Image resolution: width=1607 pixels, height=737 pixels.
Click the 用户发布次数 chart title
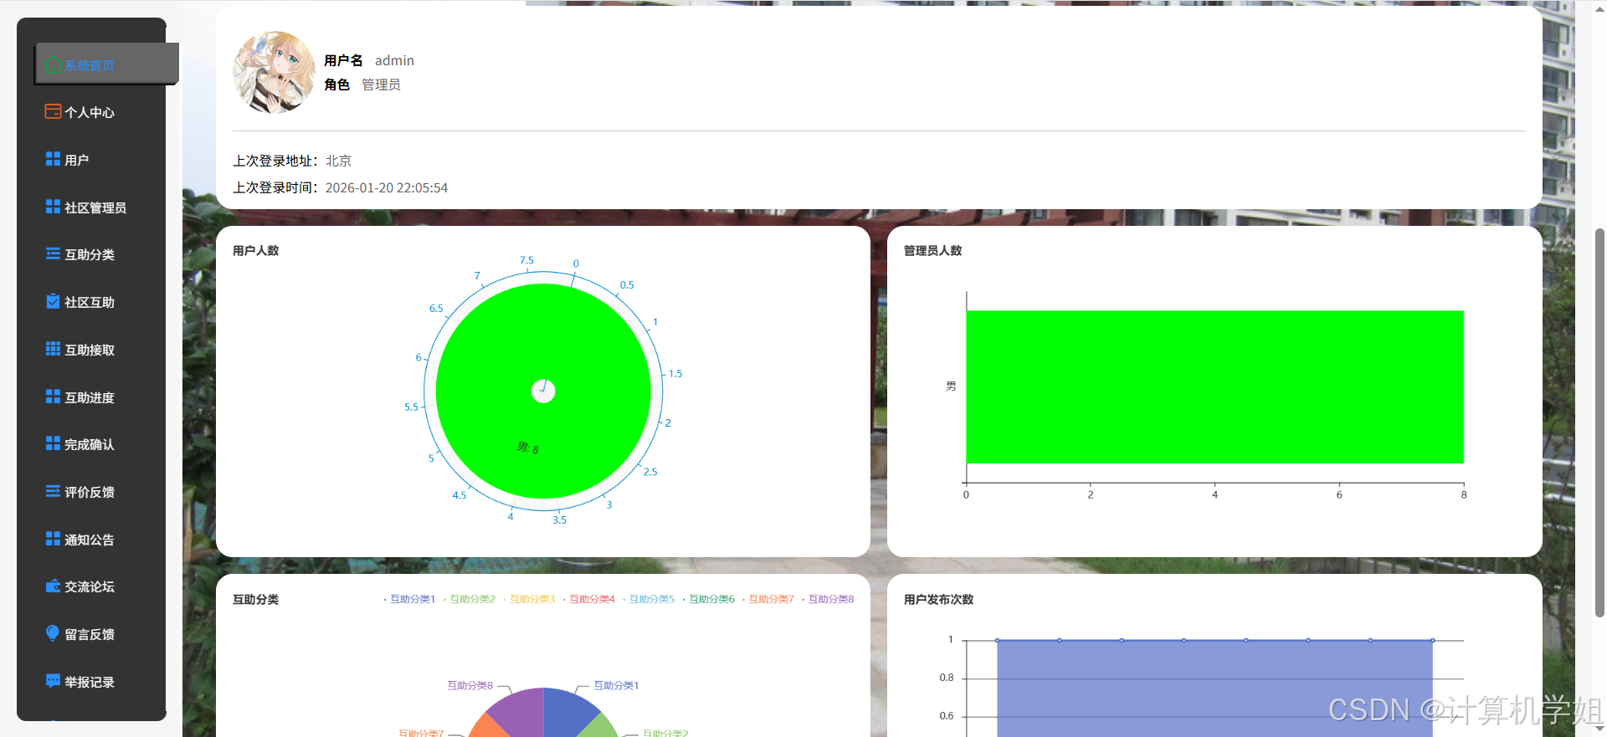tap(938, 599)
